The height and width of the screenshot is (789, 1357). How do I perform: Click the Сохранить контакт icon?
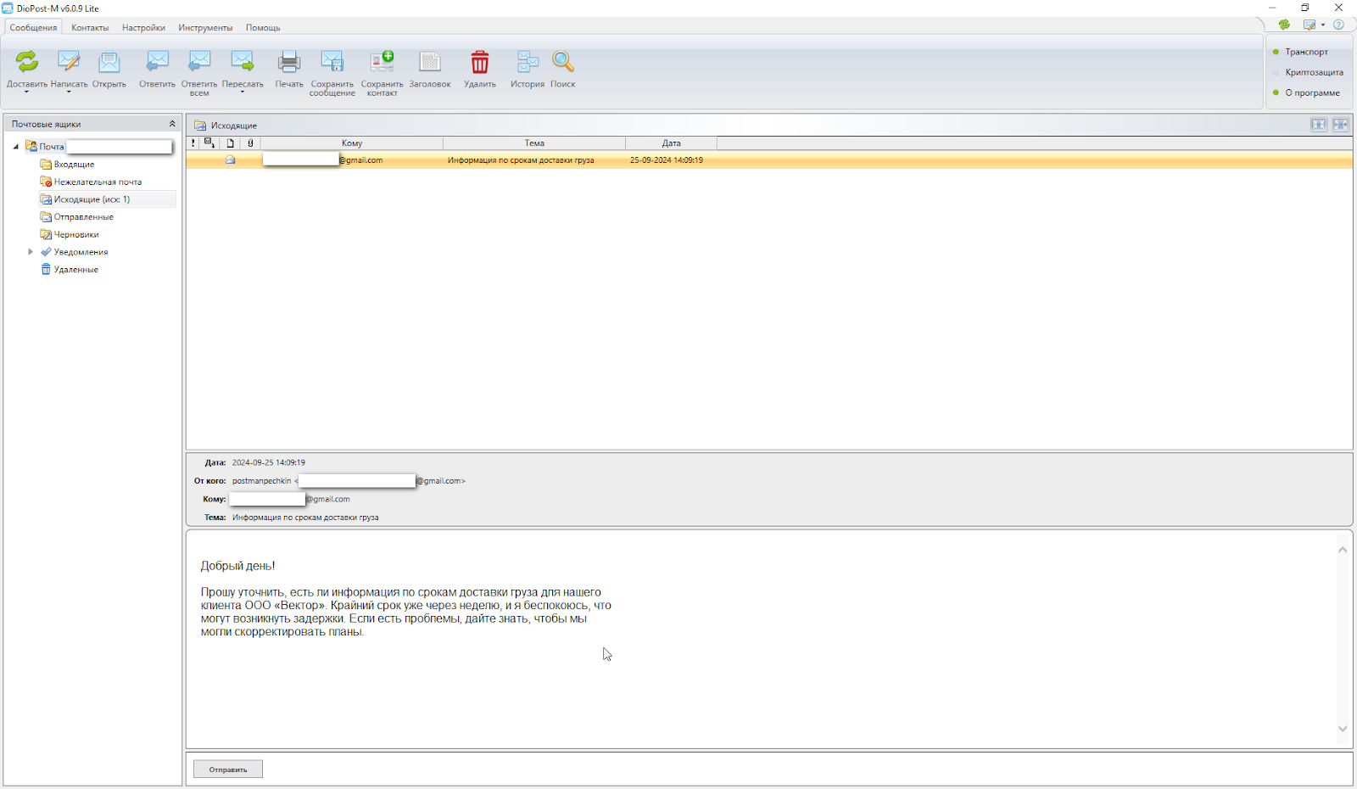pyautogui.click(x=382, y=61)
